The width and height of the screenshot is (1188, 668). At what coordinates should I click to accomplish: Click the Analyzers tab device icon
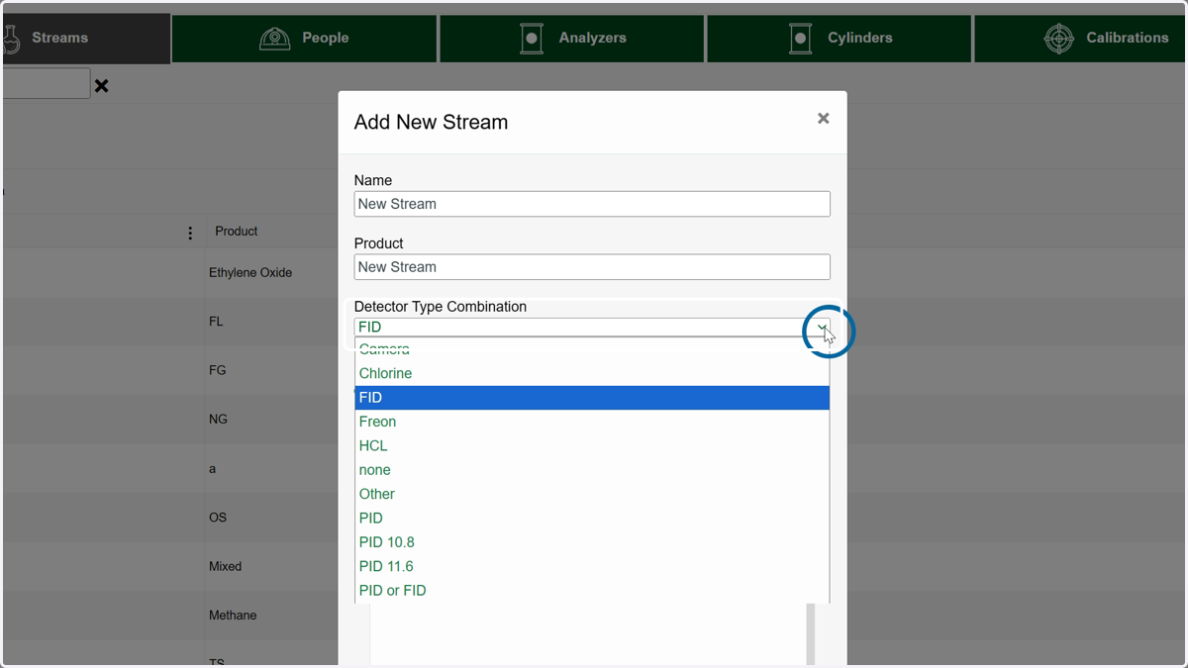click(532, 38)
